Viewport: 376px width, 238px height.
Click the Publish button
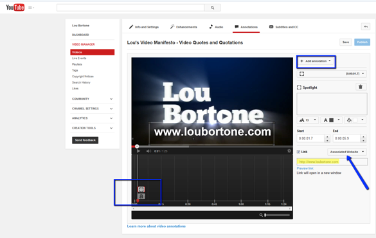coord(362,42)
